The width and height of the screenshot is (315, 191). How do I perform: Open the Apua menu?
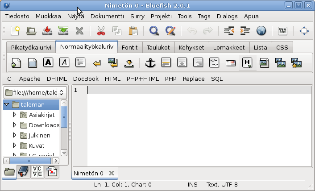point(251,17)
